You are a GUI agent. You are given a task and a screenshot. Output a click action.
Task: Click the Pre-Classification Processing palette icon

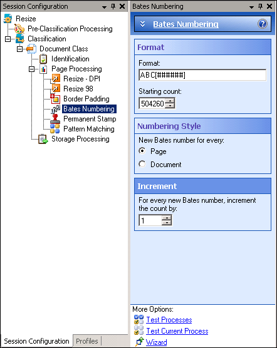tap(19, 29)
